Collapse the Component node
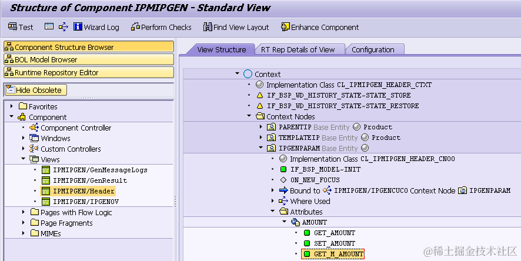 pyautogui.click(x=12, y=117)
